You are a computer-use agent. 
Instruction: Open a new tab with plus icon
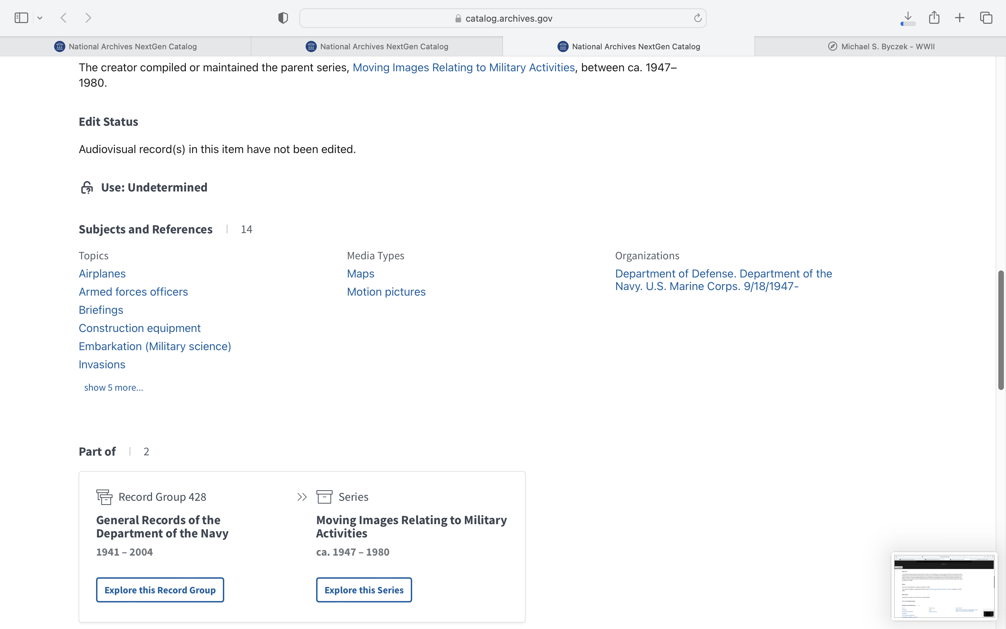[960, 18]
